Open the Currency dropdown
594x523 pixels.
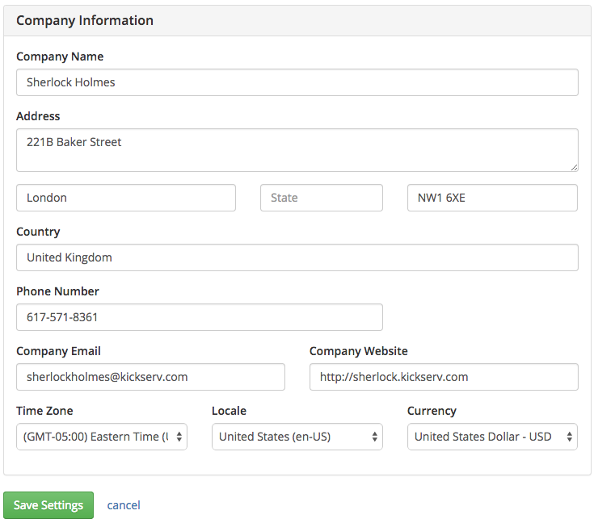492,437
